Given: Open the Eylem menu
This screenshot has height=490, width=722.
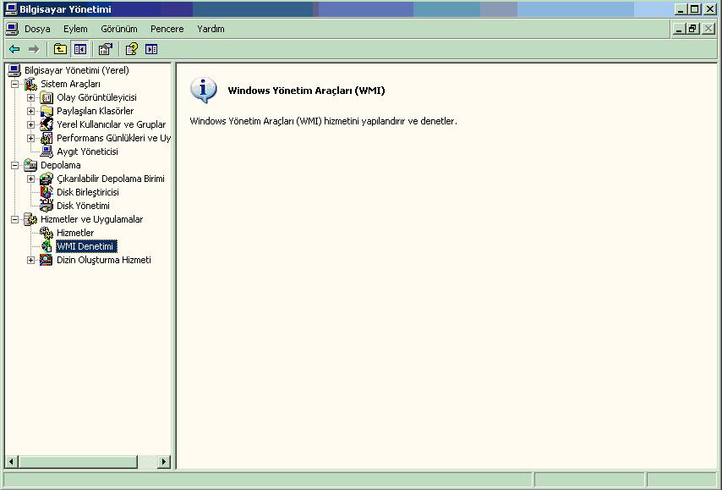Looking at the screenshot, I should 75,29.
